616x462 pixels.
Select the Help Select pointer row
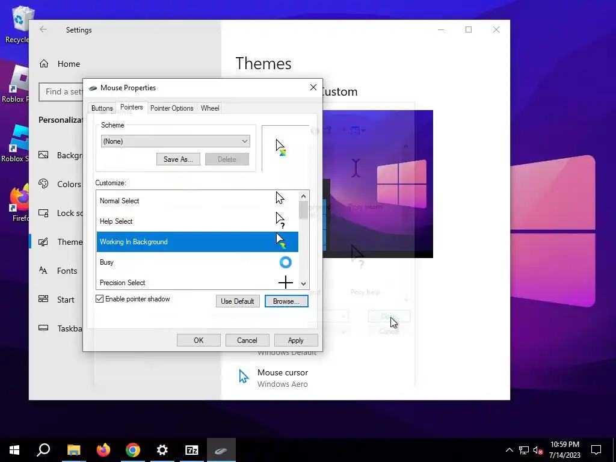pyautogui.click(x=197, y=221)
